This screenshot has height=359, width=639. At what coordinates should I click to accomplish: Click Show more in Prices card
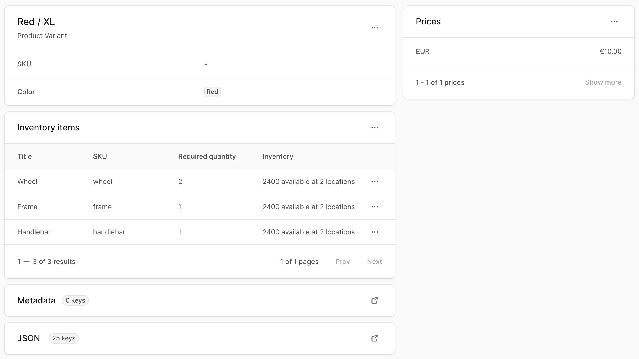click(x=603, y=82)
